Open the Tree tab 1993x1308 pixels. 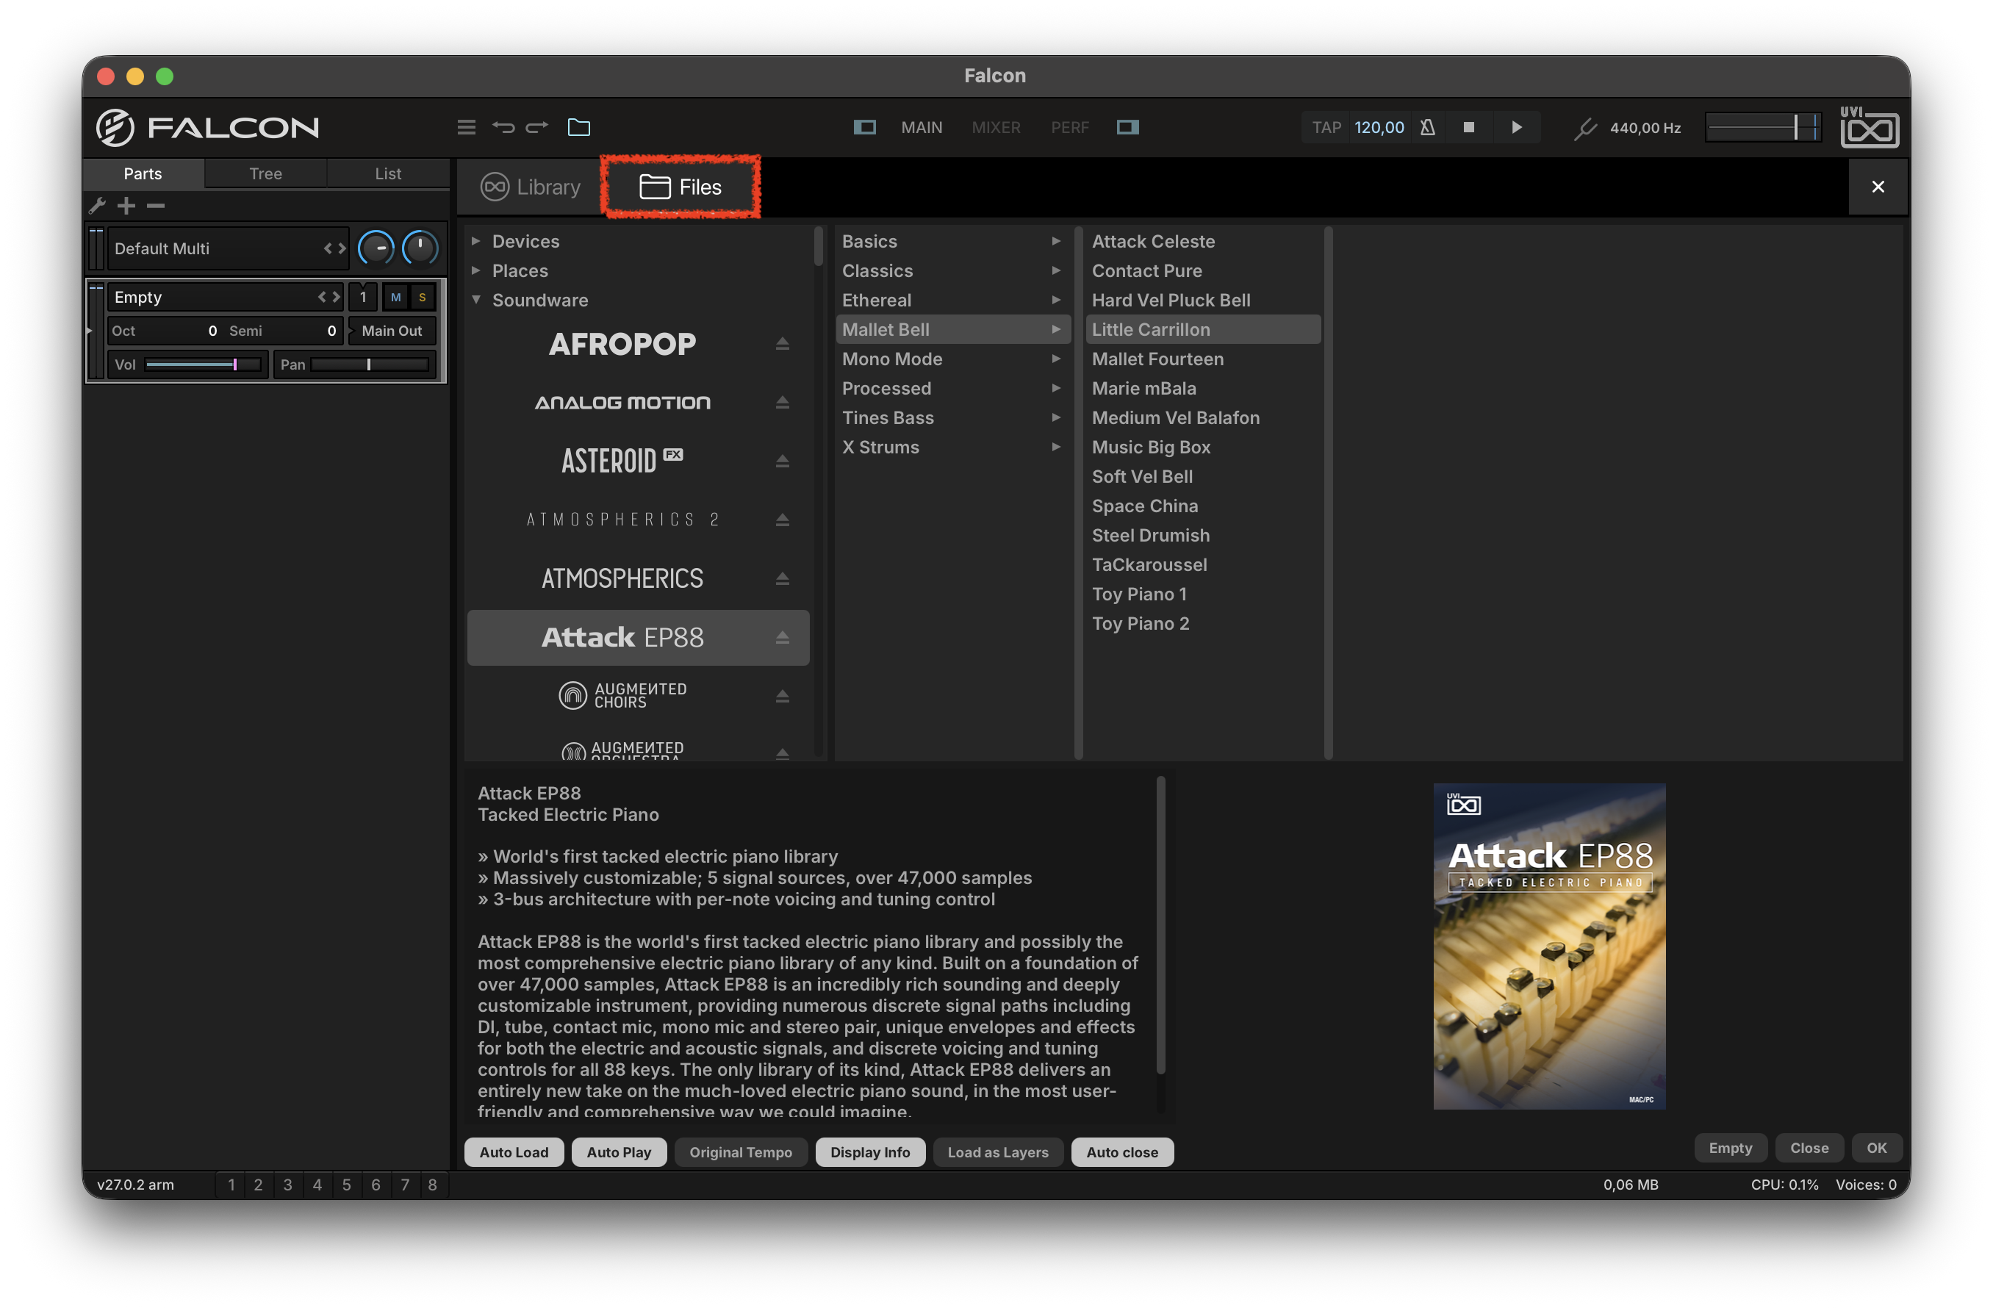pyautogui.click(x=265, y=173)
